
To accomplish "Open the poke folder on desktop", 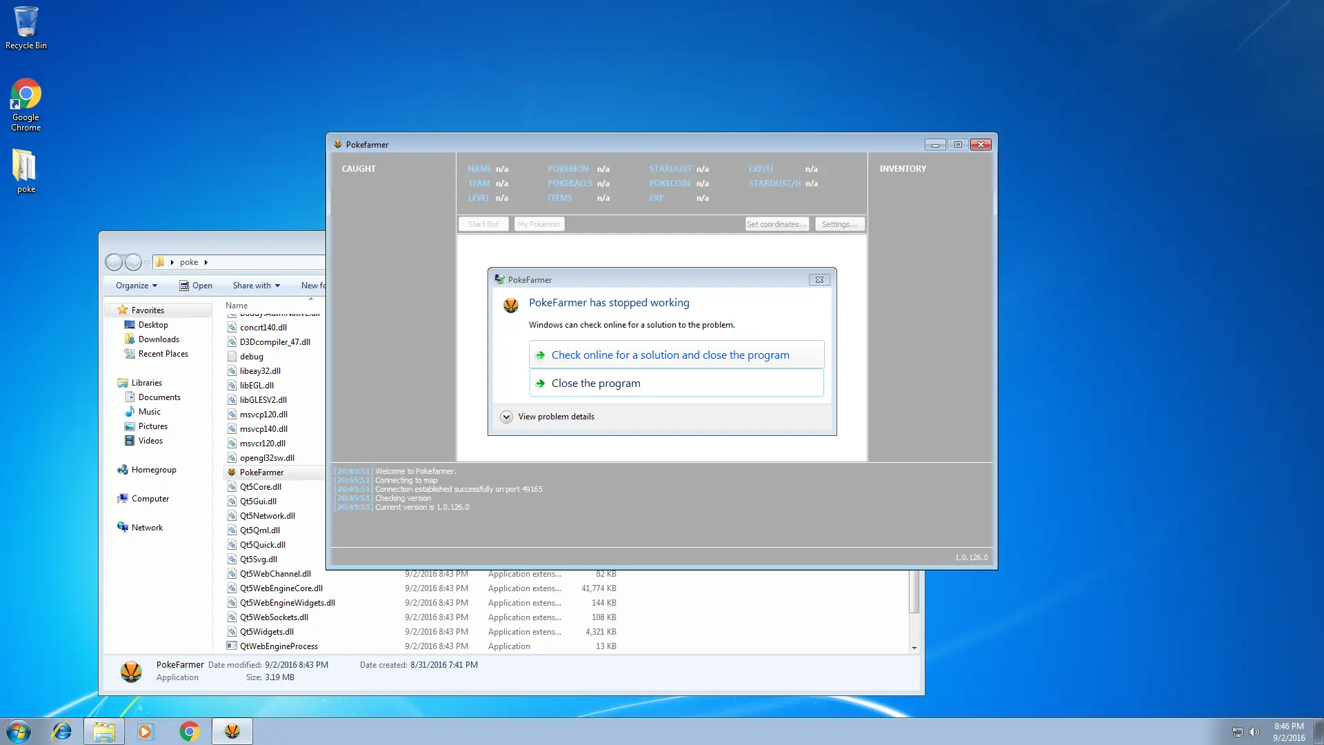I will coord(26,170).
